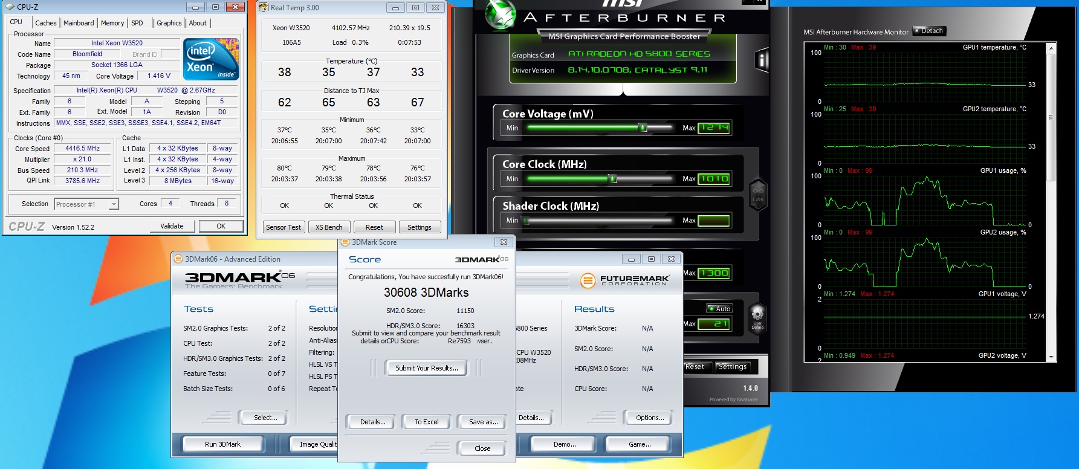Click the Intel Xeon inside logo in CPU-Z
This screenshot has width=1079, height=469.
click(x=212, y=59)
